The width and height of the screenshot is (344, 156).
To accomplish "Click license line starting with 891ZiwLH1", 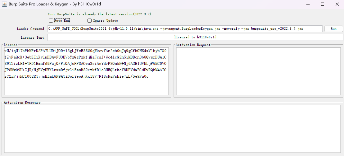I will [x=85, y=64].
